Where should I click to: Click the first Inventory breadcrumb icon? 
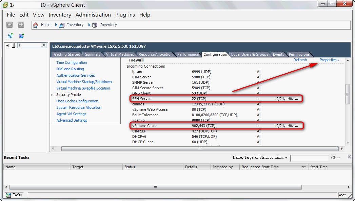[62, 25]
